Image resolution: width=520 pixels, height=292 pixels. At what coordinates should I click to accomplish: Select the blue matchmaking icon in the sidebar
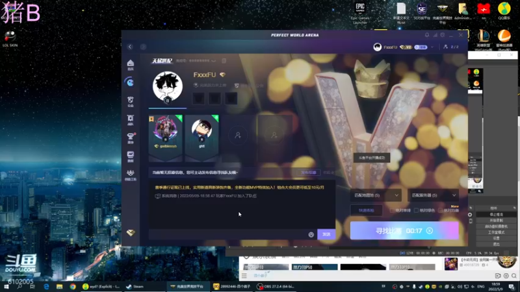131,82
